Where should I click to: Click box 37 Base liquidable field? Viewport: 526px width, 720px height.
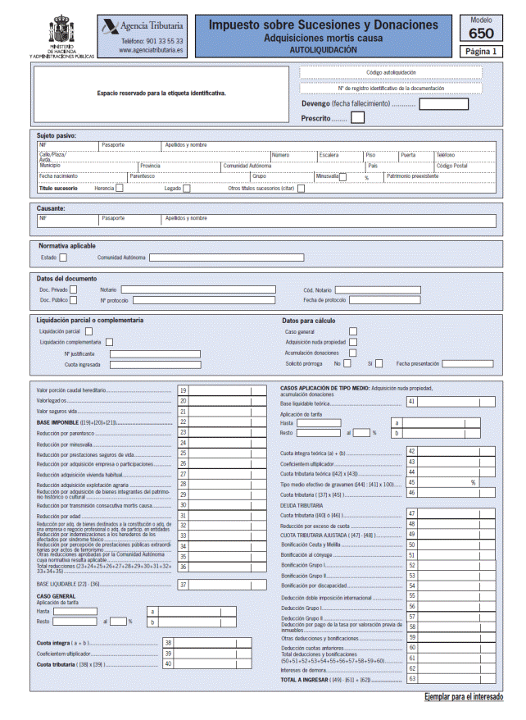click(x=222, y=585)
